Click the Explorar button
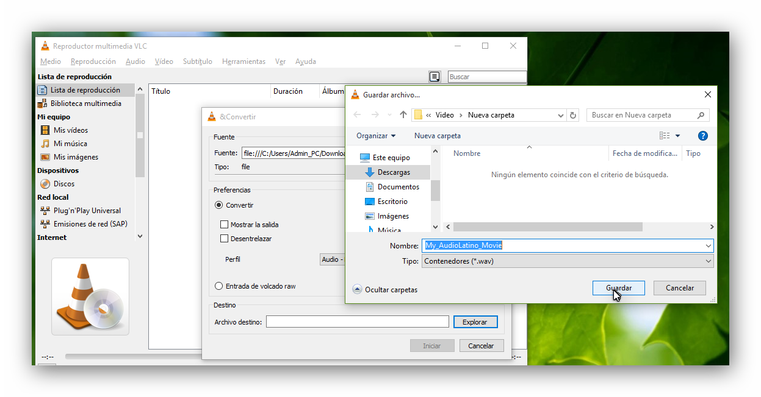 point(475,322)
